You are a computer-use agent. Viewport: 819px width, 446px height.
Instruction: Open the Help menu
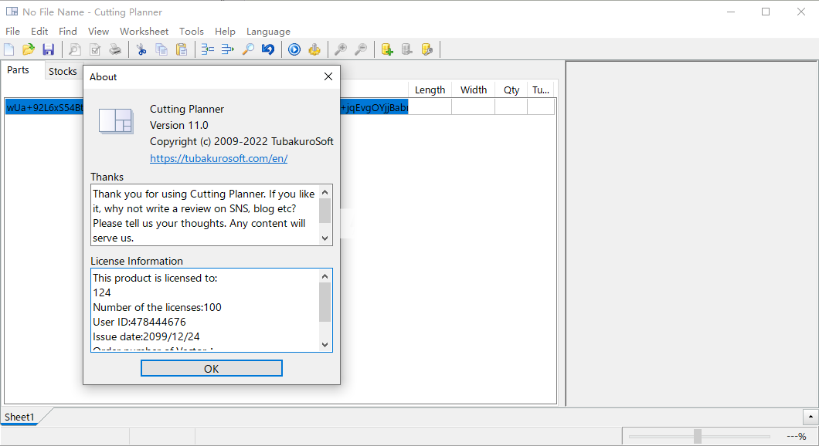tap(225, 32)
